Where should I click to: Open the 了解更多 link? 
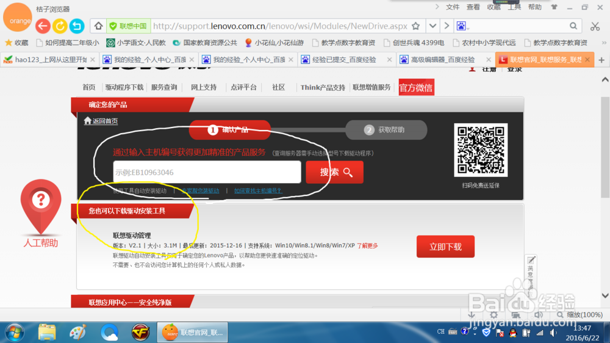[x=368, y=246]
